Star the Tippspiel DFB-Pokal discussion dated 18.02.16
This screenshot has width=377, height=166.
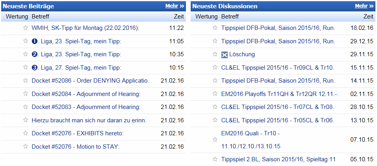point(215,28)
